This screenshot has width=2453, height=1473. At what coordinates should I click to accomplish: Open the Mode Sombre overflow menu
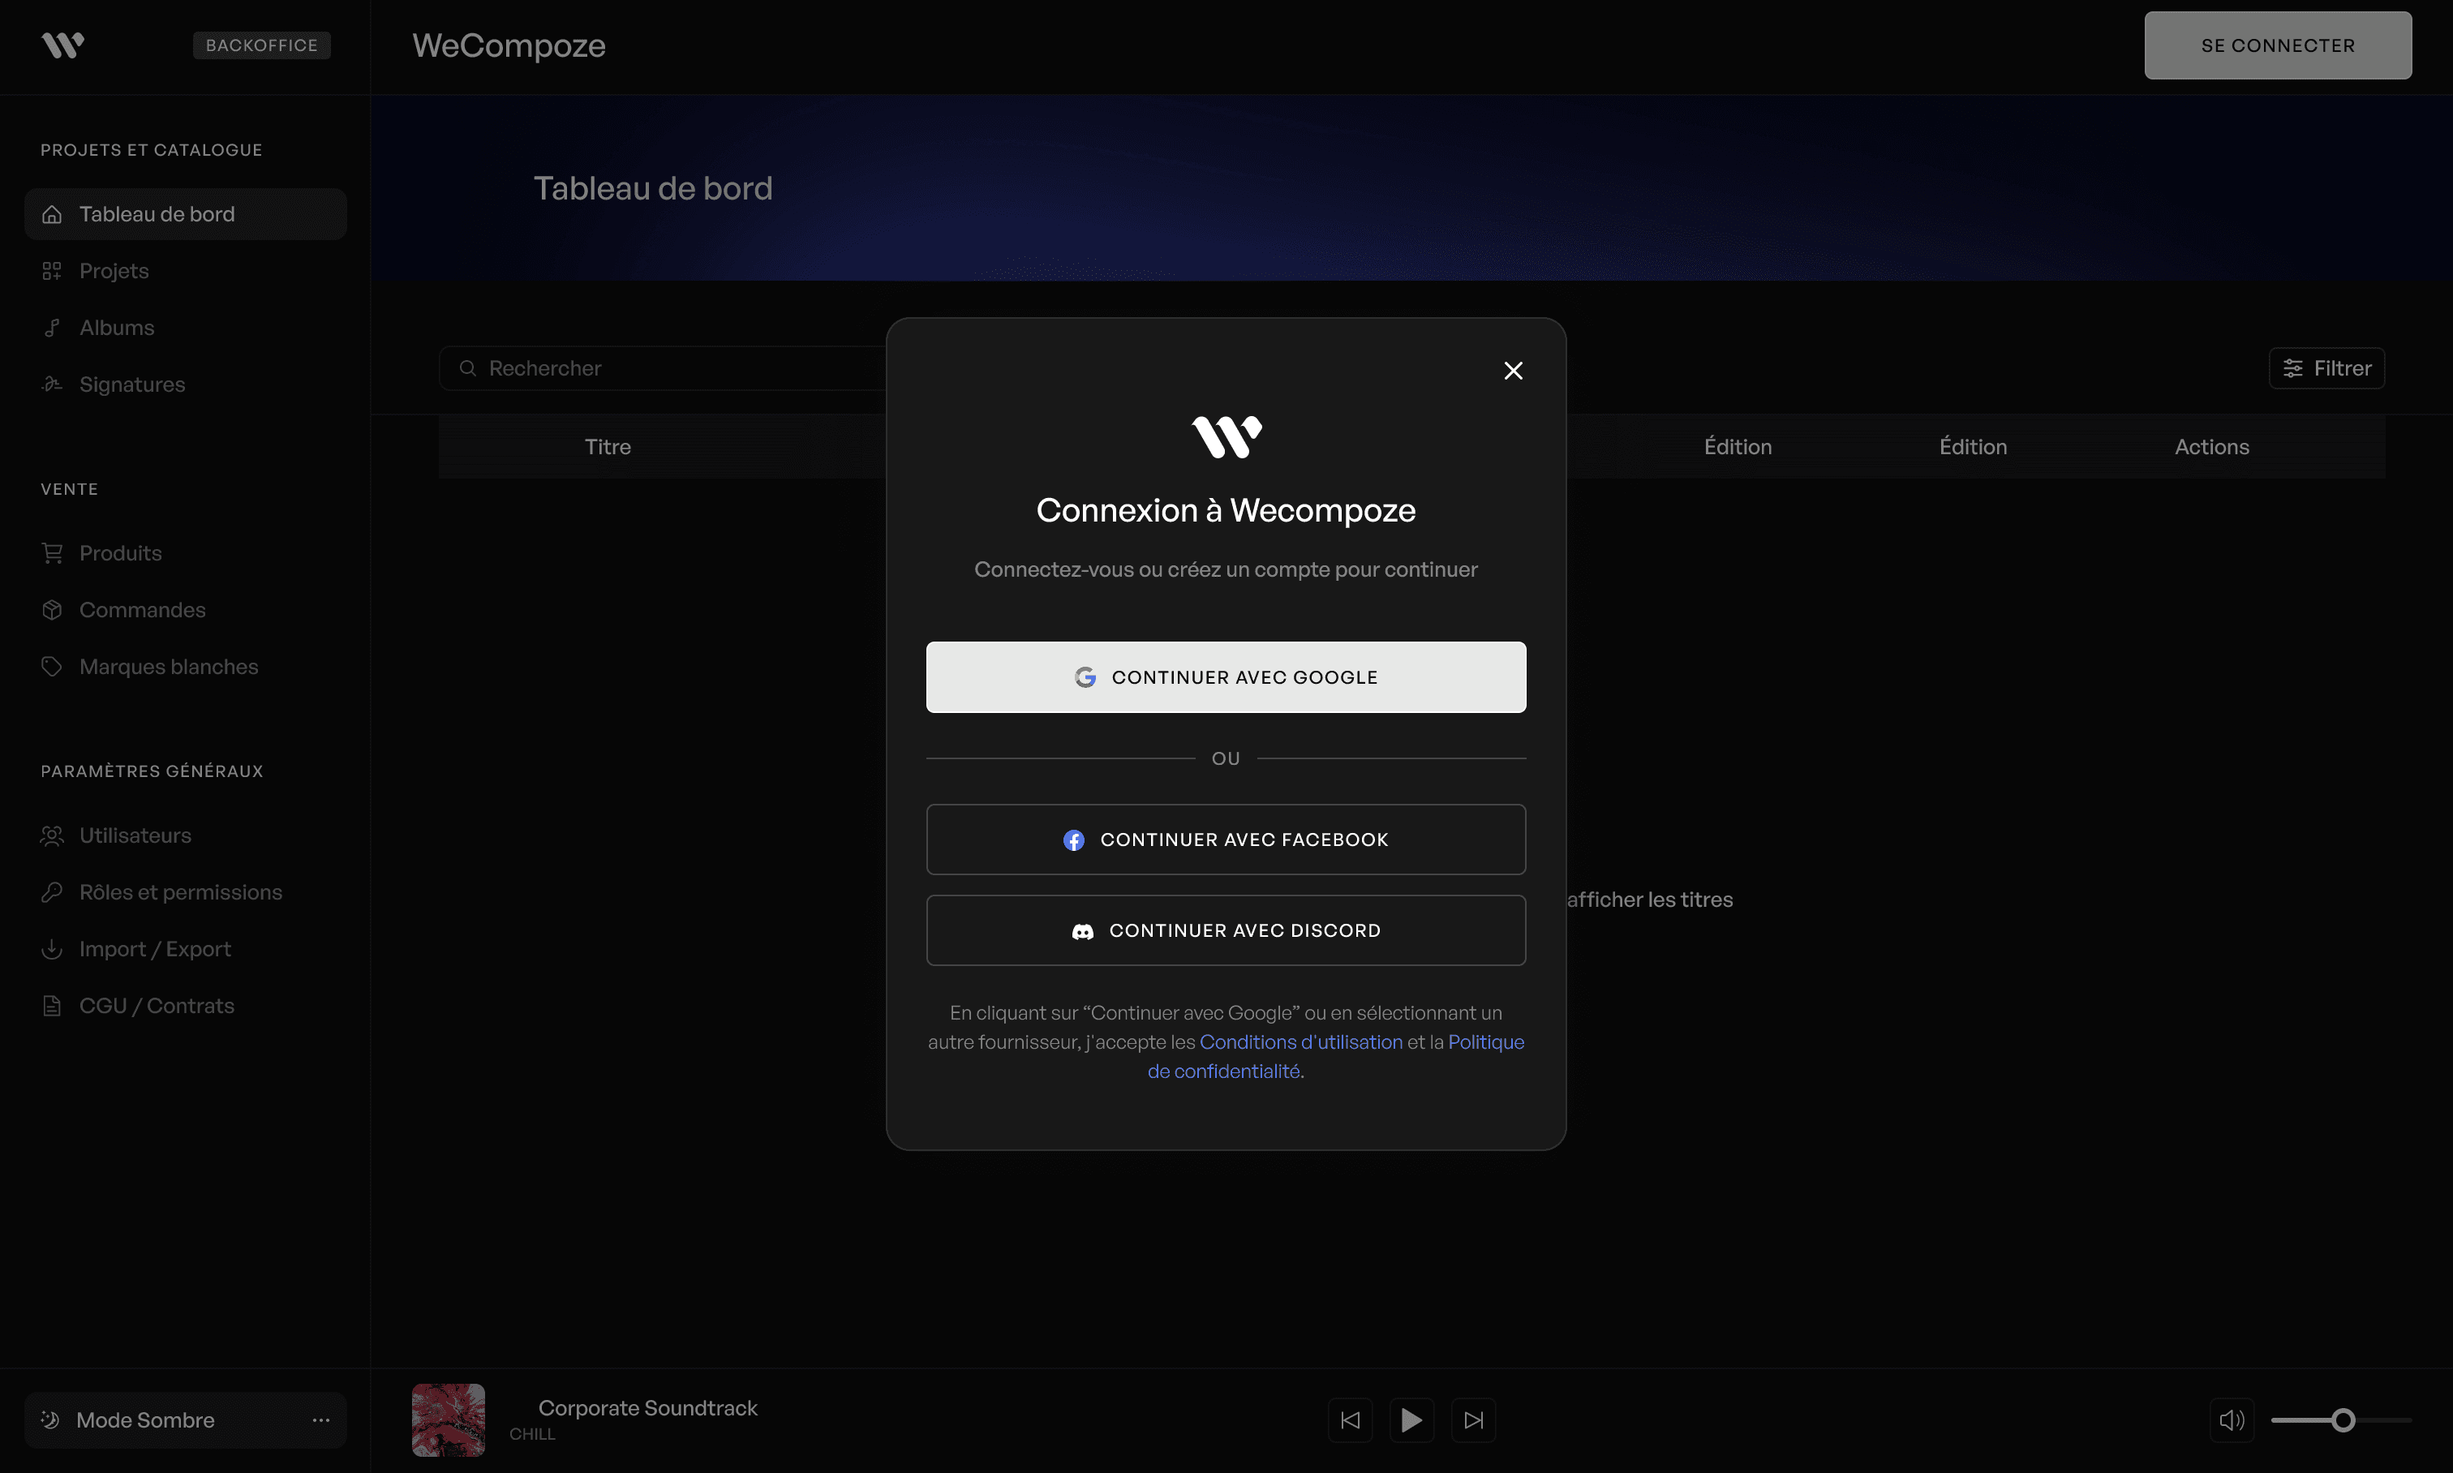click(320, 1419)
